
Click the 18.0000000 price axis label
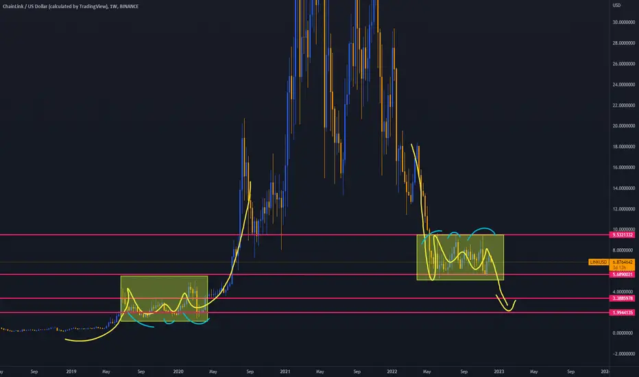[x=623, y=147]
